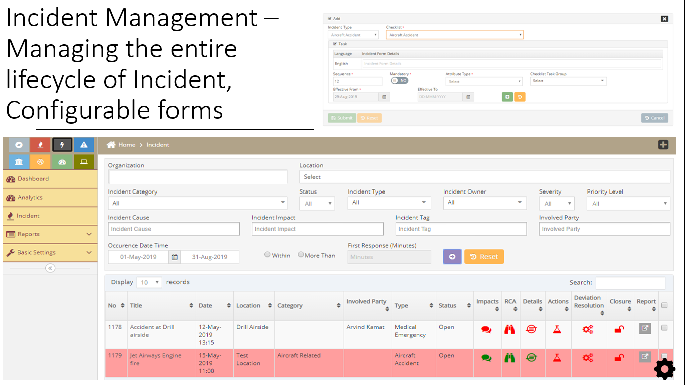
Task: Click Submit in Add dialog
Action: [x=341, y=118]
